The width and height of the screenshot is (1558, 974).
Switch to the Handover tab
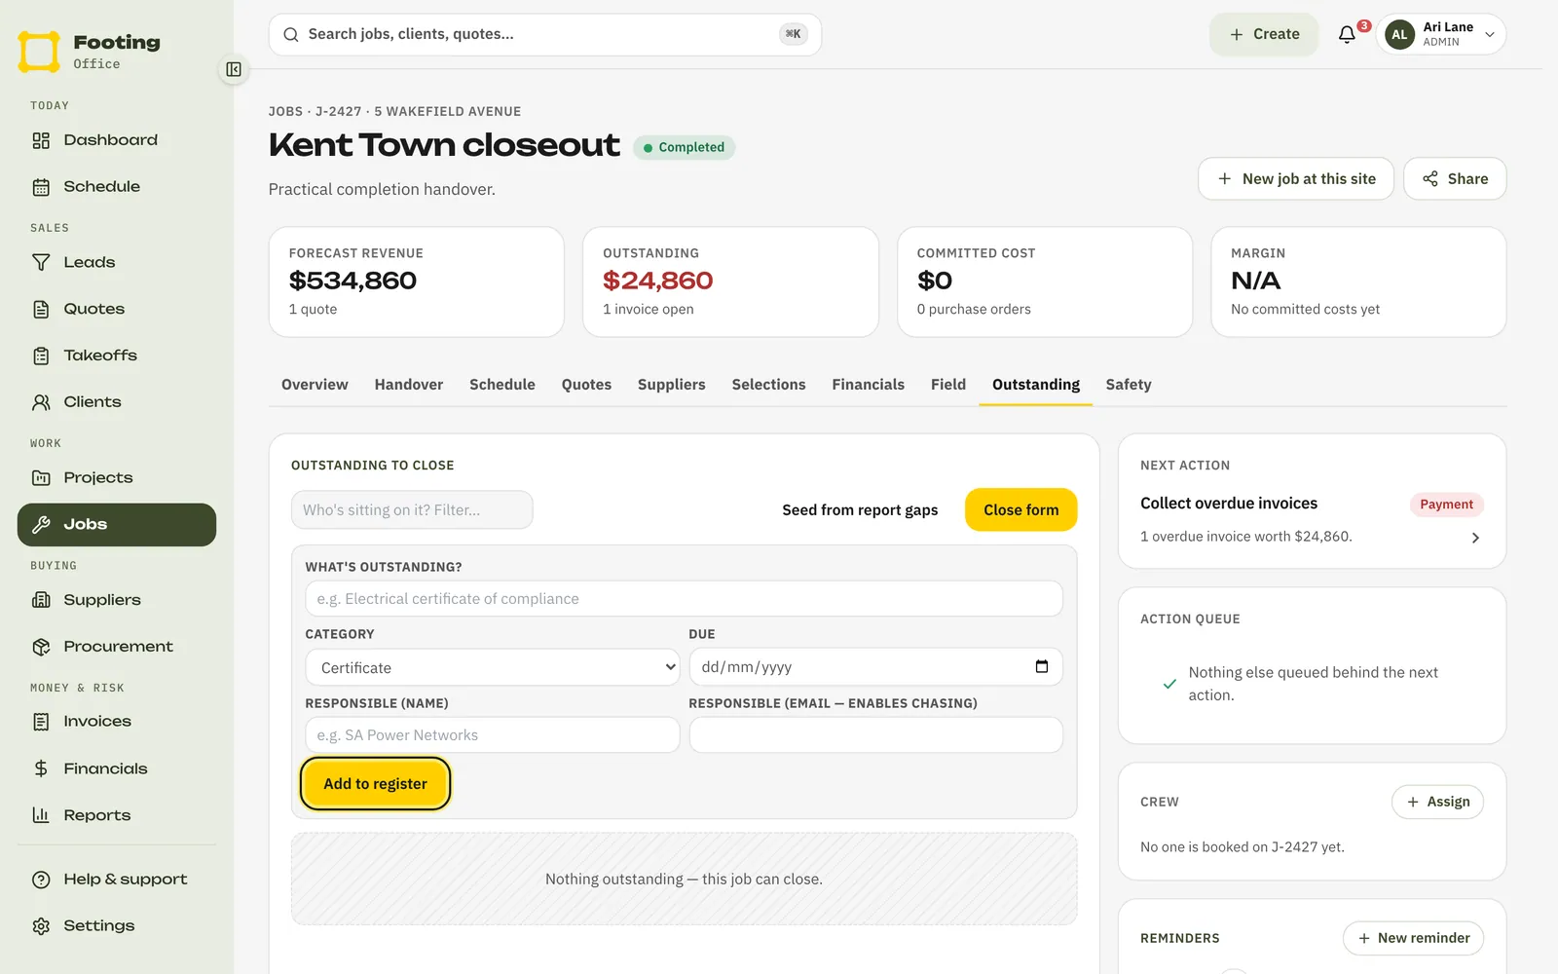click(409, 385)
